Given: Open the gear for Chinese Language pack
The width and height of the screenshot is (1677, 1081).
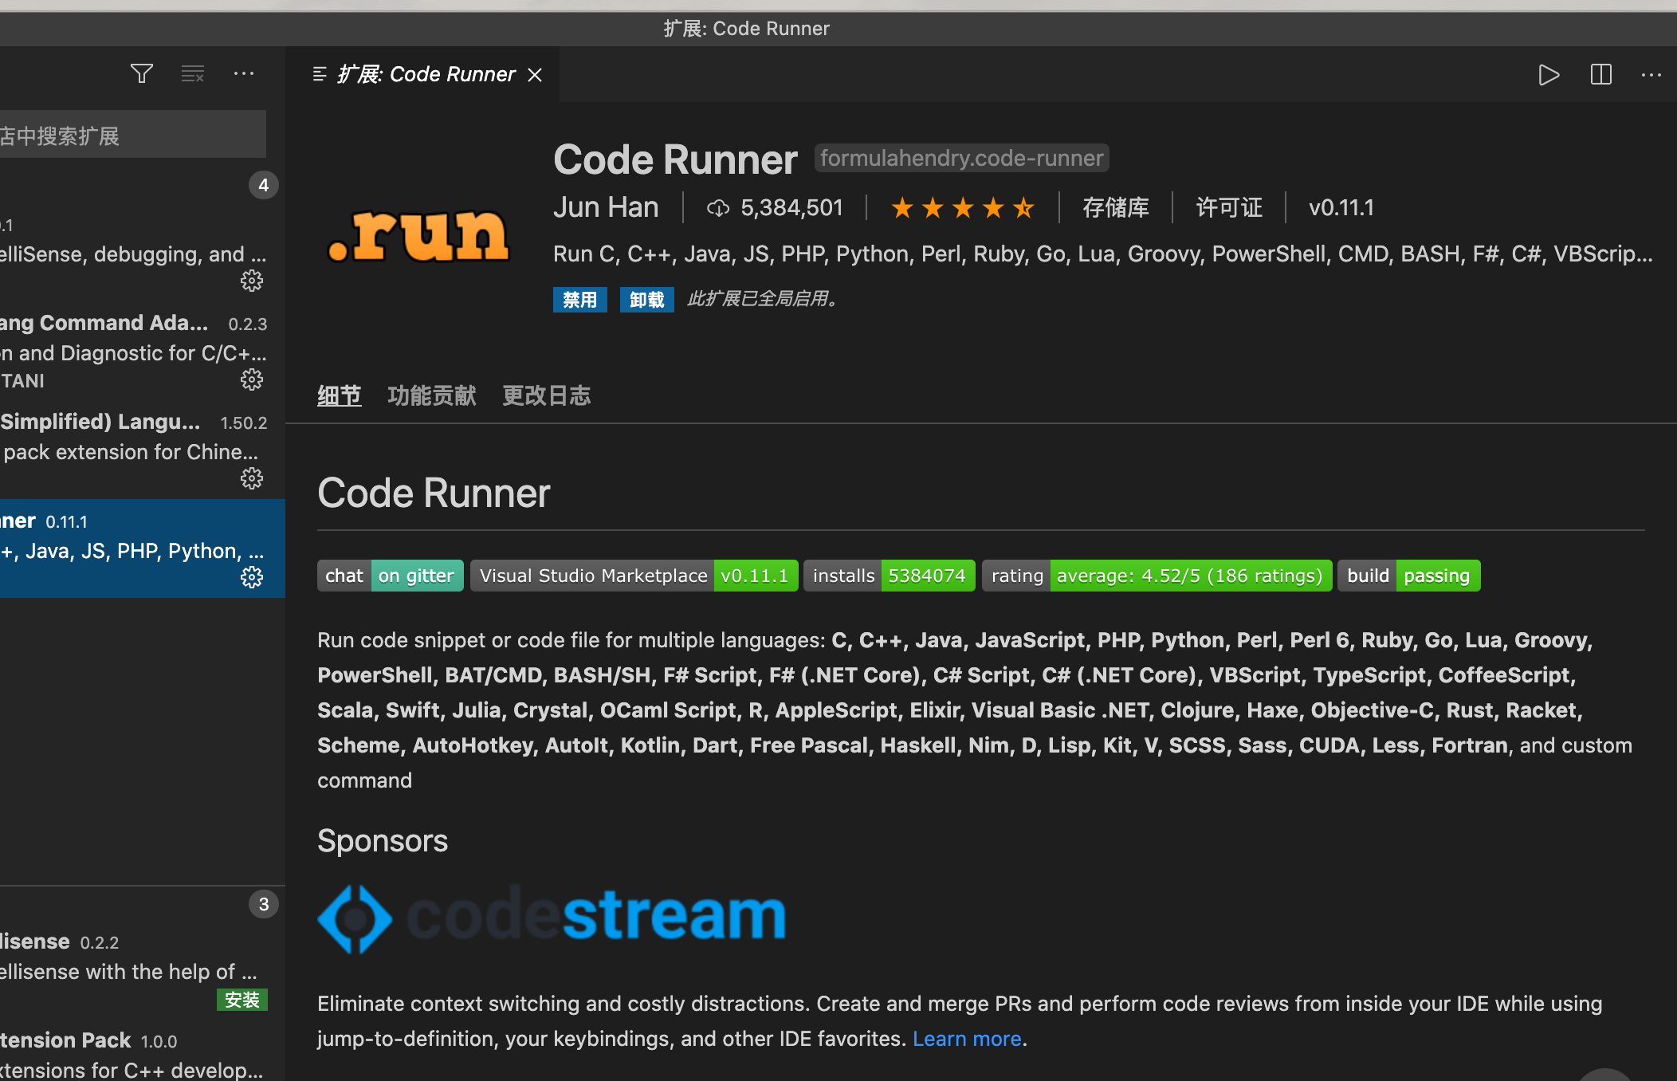Looking at the screenshot, I should click(252, 478).
